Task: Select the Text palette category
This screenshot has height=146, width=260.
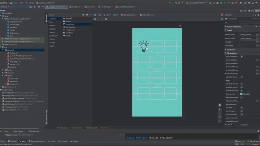Action: point(51,22)
